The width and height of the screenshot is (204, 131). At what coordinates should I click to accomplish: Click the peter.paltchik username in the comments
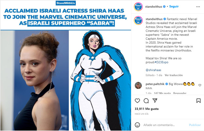click(x=155, y=84)
